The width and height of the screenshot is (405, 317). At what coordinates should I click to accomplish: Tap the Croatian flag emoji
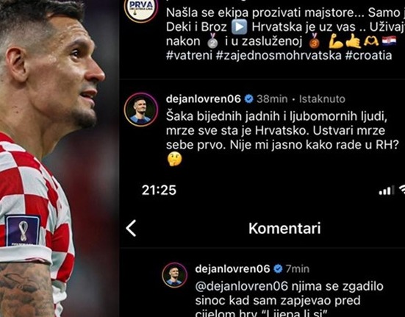[x=390, y=41]
